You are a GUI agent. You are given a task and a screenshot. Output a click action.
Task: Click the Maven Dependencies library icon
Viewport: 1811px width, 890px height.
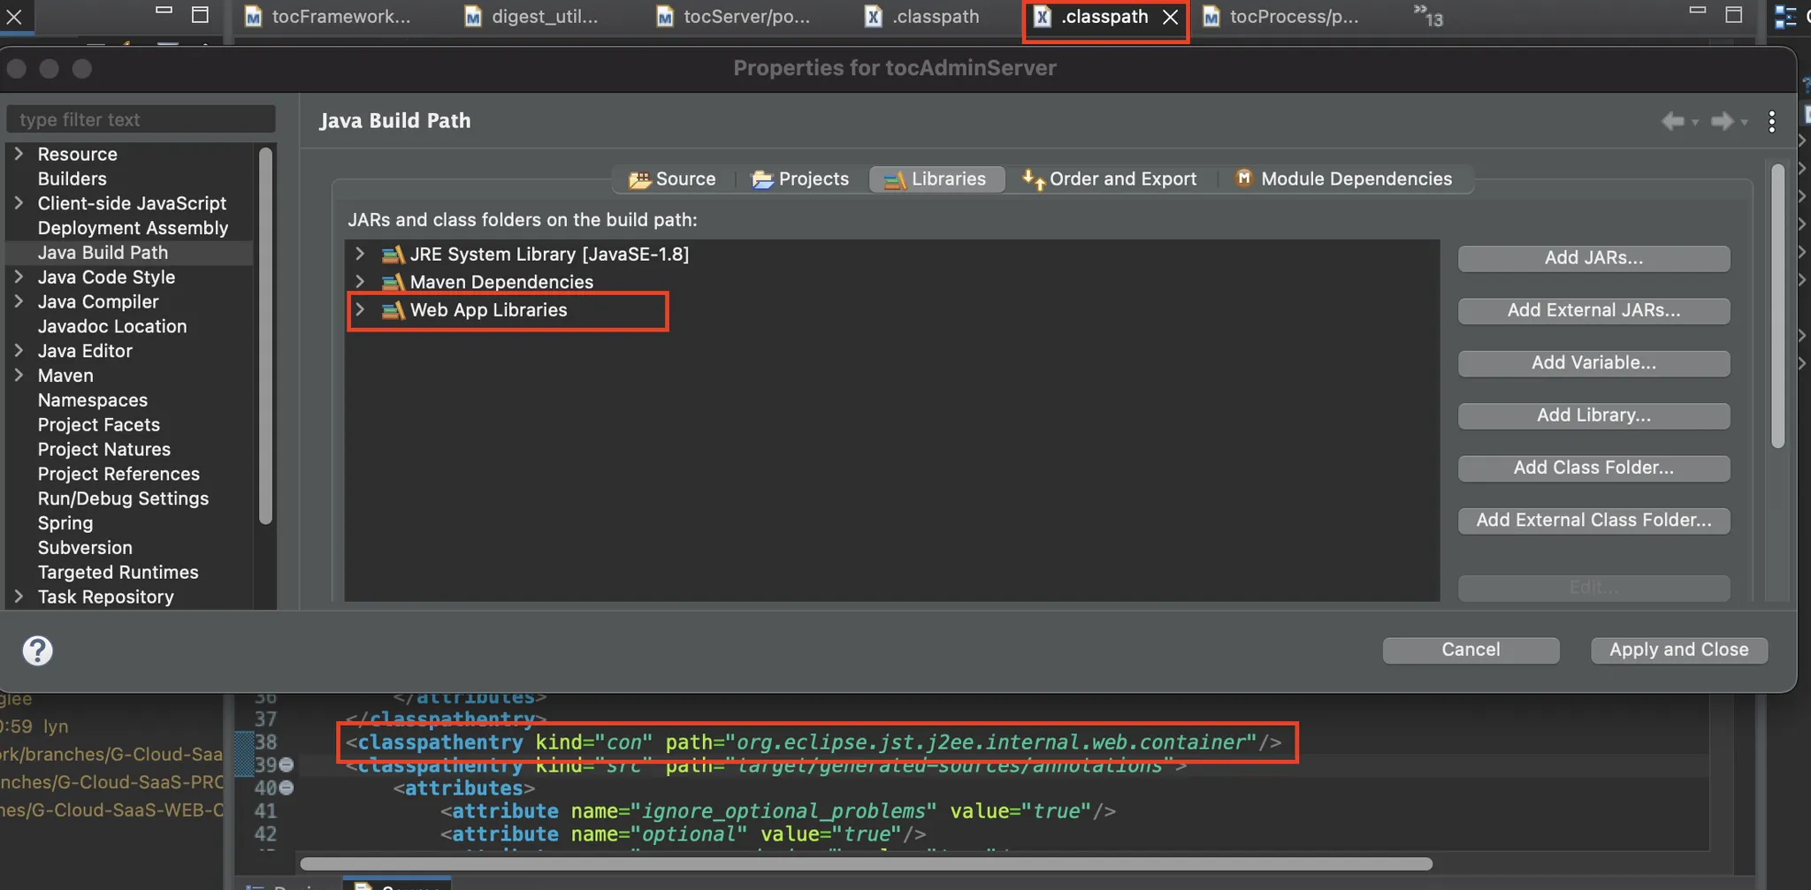pos(393,283)
